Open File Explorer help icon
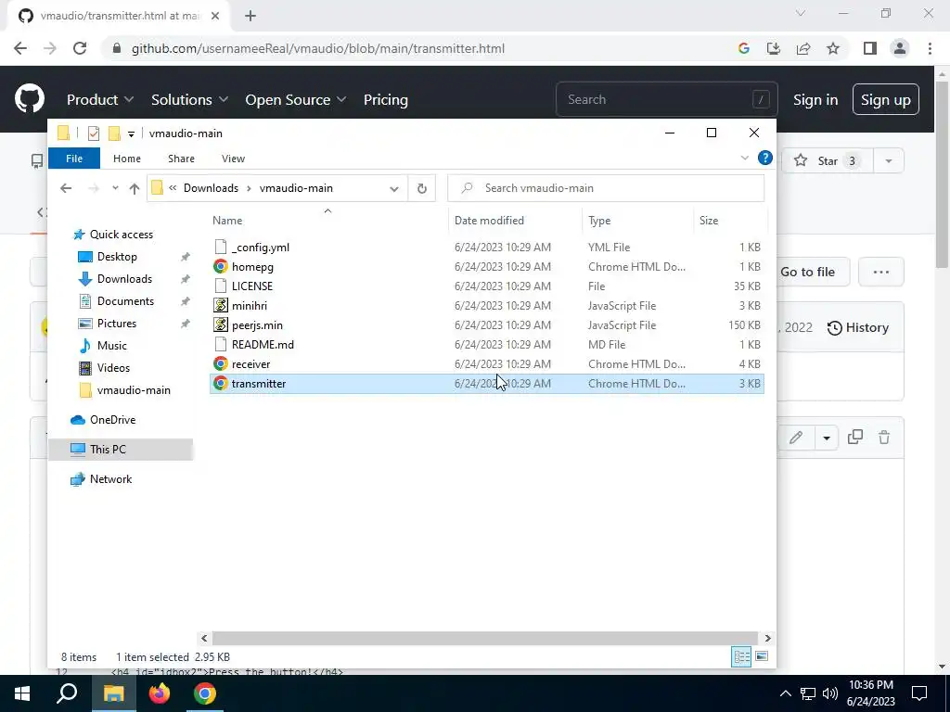 (764, 158)
